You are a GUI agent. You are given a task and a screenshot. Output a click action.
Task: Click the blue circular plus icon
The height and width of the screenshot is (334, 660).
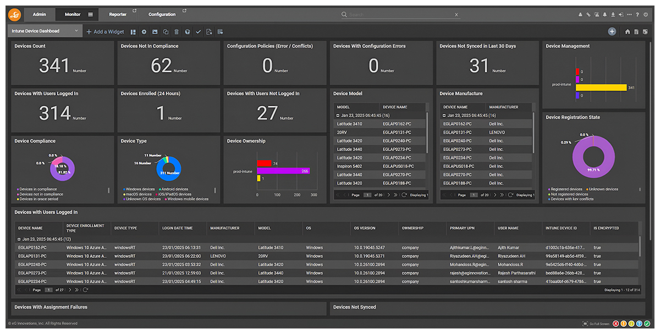[x=612, y=31]
